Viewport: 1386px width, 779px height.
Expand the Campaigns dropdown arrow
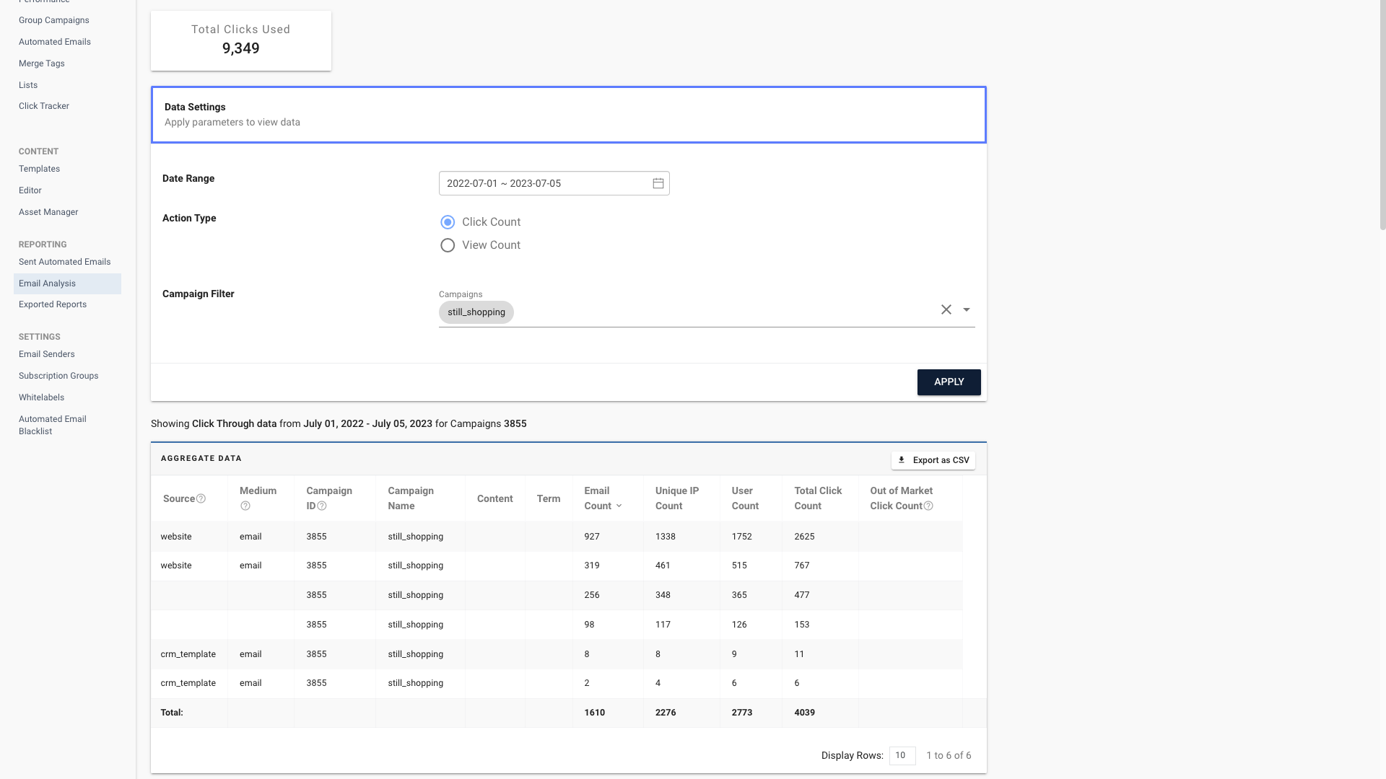click(966, 309)
